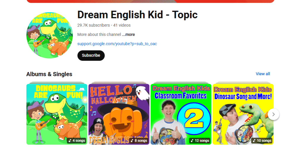Click More about this channel text
Image resolution: width=304 pixels, height=147 pixels.
[99, 34]
